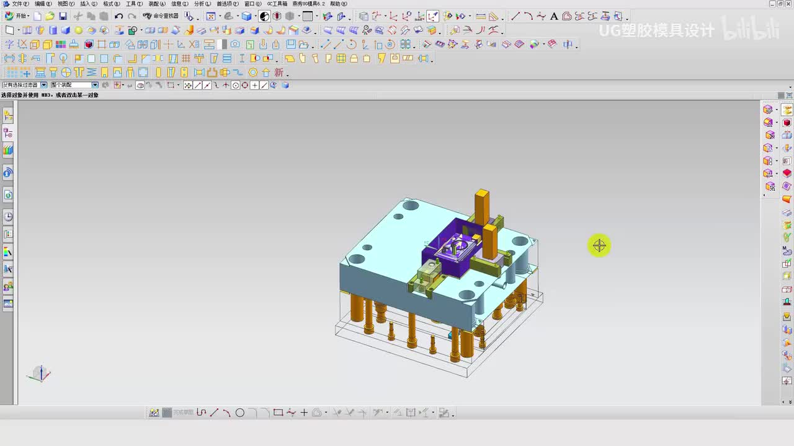Click the red cube icon in third toolbar row
Viewport: 794px width, 446px height.
[x=89, y=45]
